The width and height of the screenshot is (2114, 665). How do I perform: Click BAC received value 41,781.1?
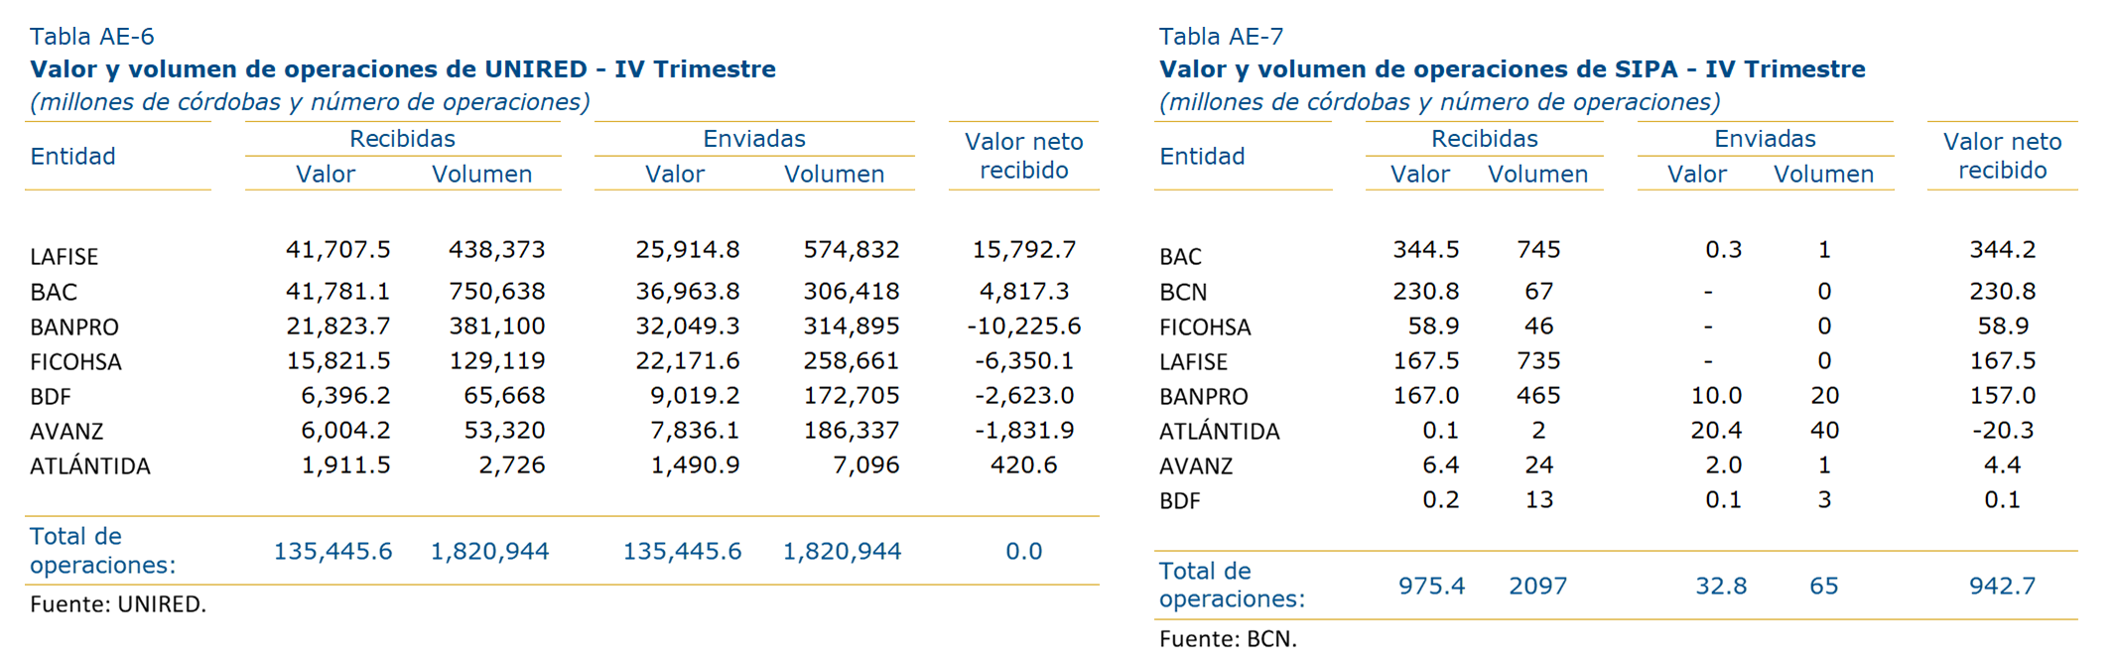pyautogui.click(x=337, y=291)
